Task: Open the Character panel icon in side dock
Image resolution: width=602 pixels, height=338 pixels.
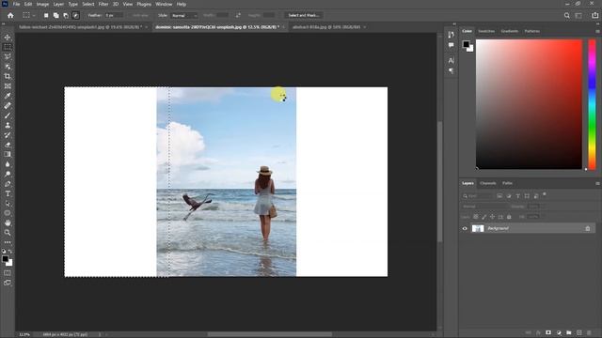Action: click(451, 60)
